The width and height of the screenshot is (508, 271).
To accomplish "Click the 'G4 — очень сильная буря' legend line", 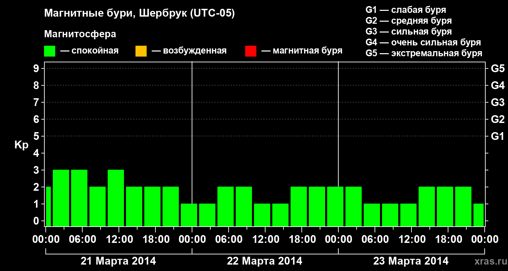I will [423, 42].
